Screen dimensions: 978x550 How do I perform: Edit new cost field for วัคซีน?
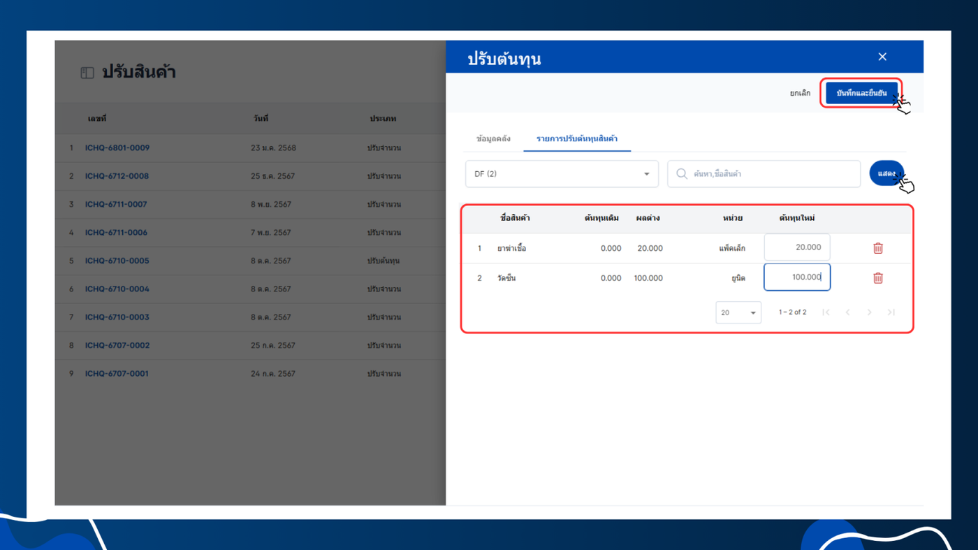click(797, 277)
